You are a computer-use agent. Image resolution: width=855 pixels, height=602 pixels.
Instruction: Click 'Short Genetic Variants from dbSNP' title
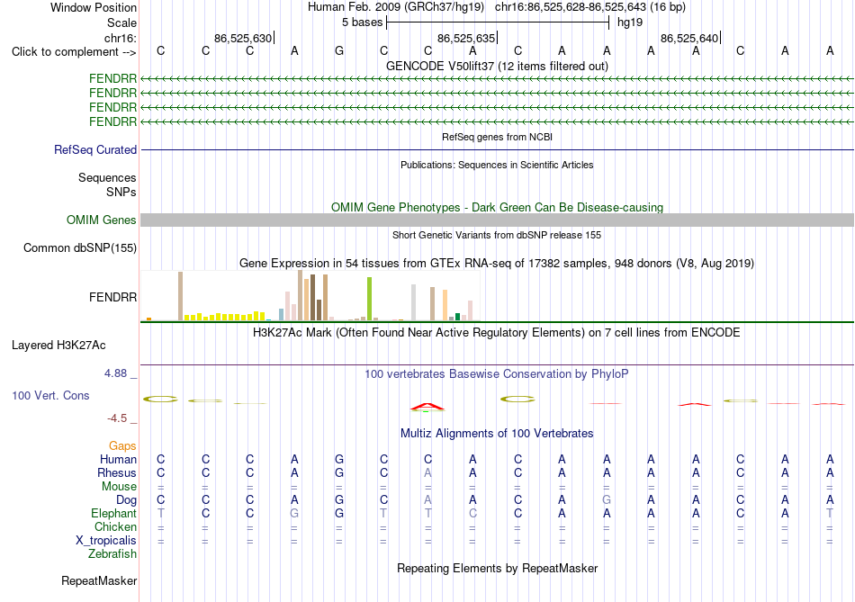point(497,235)
